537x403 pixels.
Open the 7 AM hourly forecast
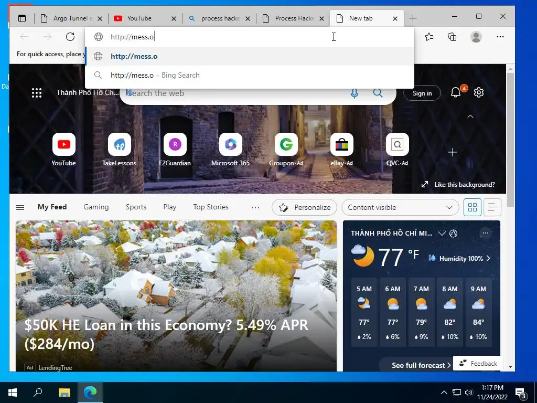pos(421,313)
